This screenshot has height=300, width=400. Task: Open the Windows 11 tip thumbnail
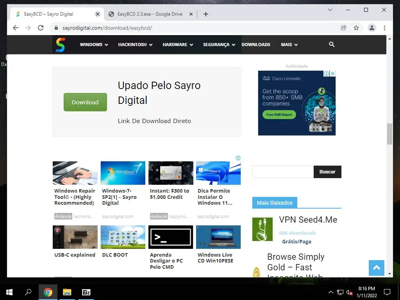pyautogui.click(x=218, y=173)
